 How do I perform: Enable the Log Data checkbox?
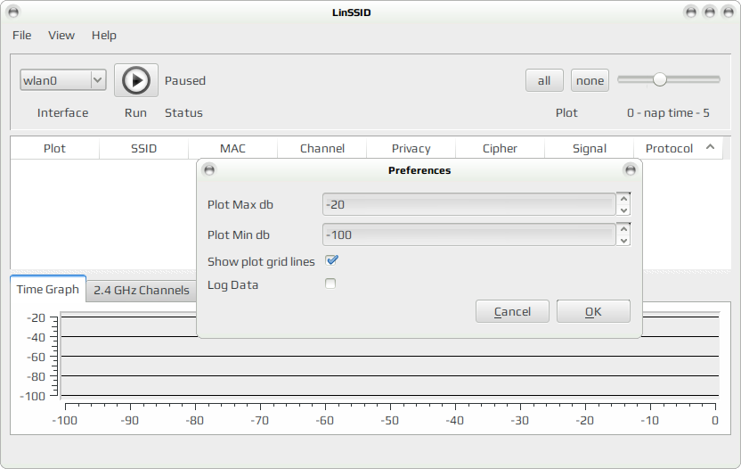click(330, 284)
